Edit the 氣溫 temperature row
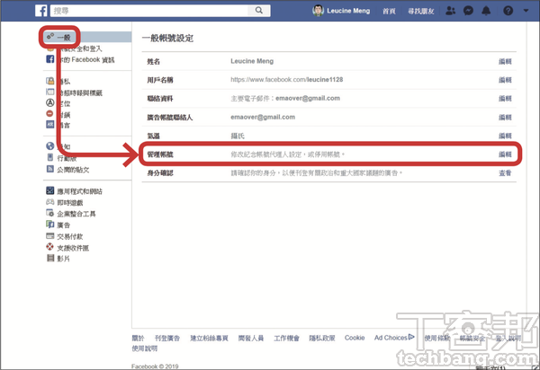The width and height of the screenshot is (540, 370). pos(505,136)
